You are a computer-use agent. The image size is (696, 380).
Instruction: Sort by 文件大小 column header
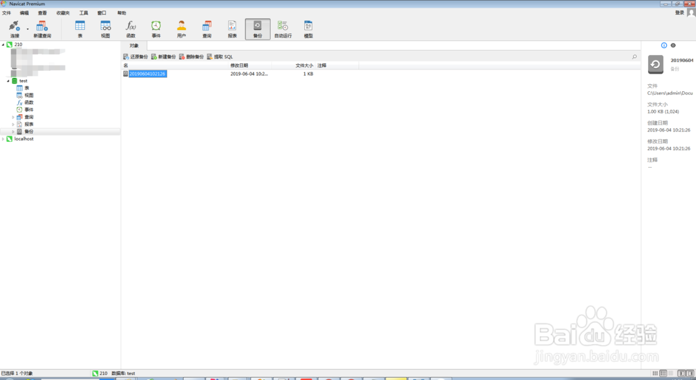pos(294,65)
